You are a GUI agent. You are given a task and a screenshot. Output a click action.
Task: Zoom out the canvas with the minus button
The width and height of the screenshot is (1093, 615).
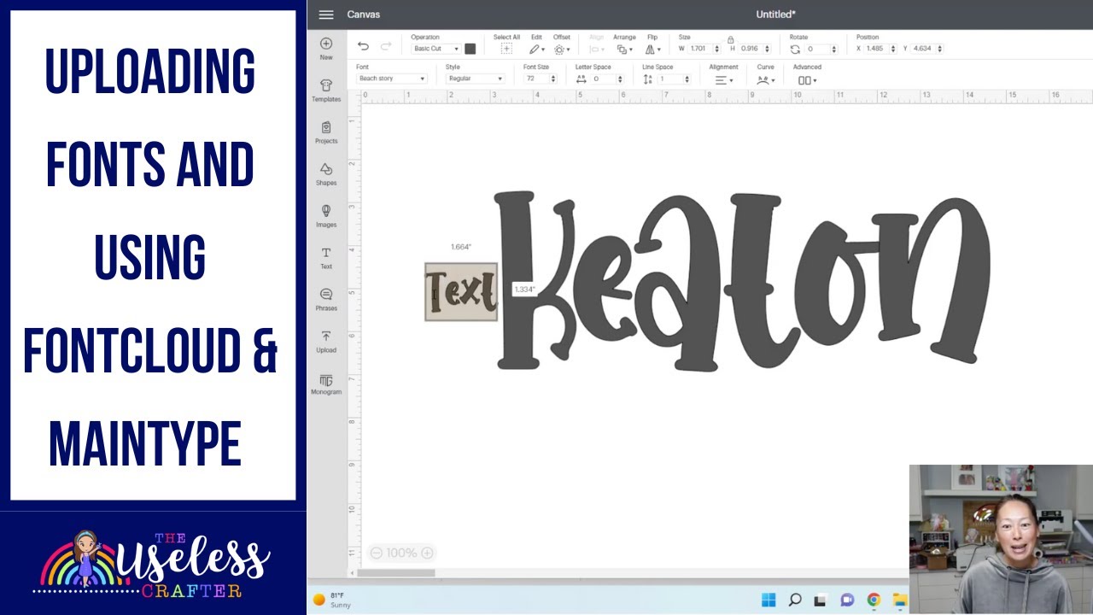(376, 553)
